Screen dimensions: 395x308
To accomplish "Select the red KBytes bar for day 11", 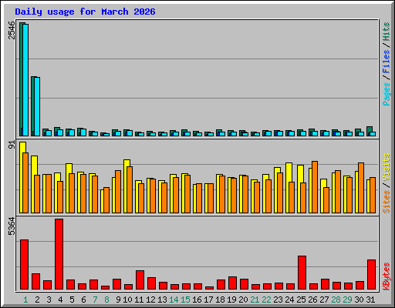I will coord(140,280).
